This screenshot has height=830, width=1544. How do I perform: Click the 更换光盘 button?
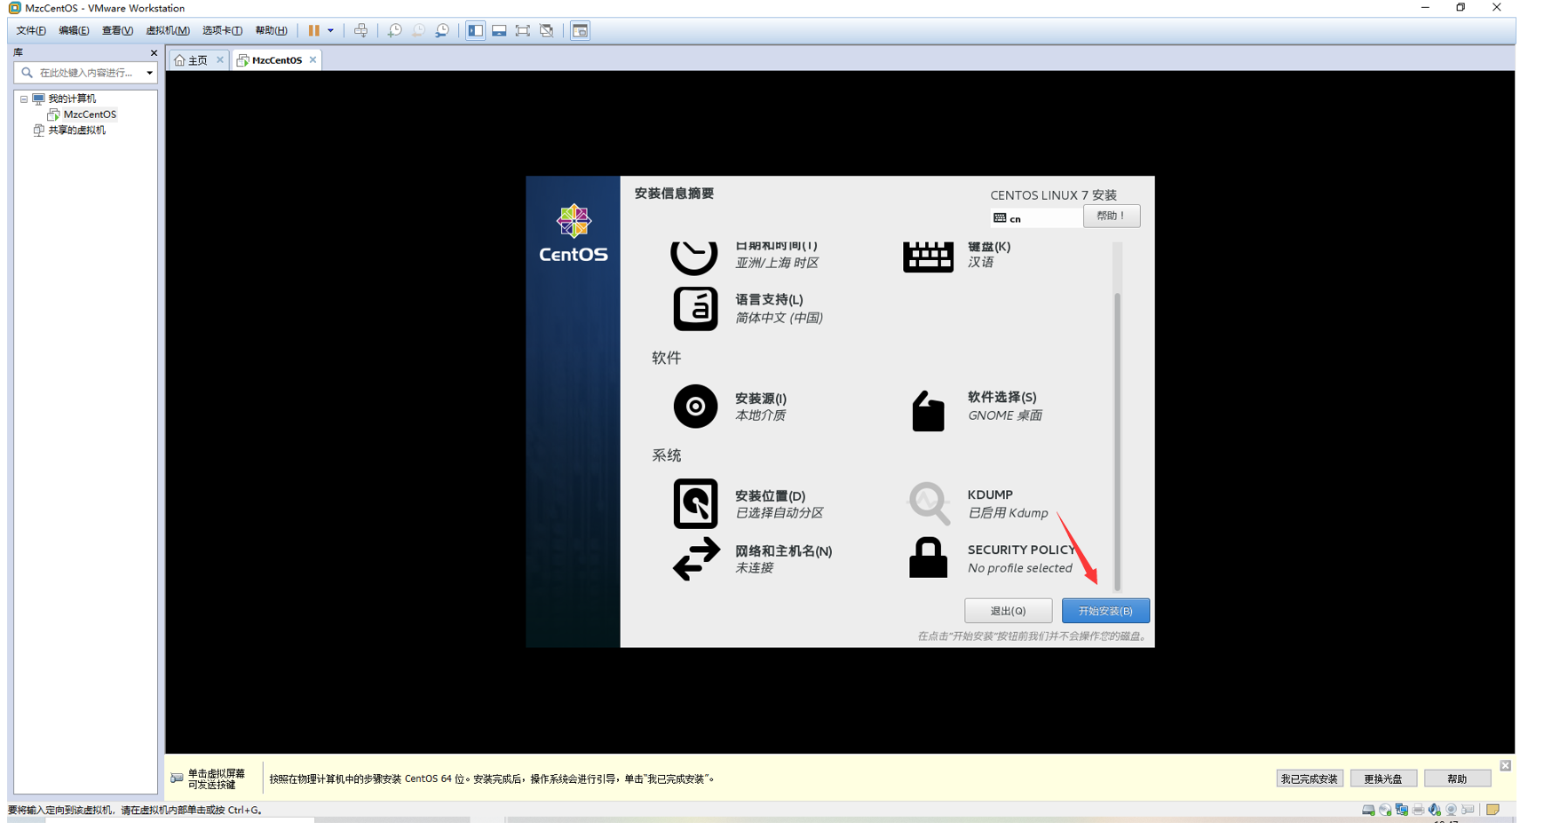(1383, 779)
